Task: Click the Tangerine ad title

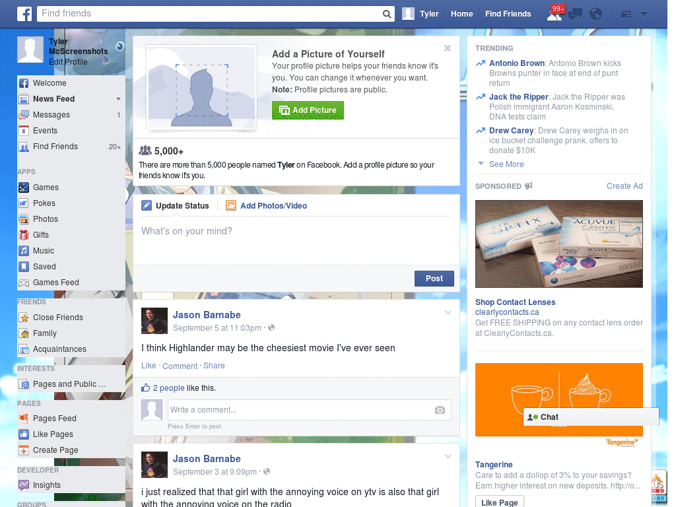Action: click(494, 465)
